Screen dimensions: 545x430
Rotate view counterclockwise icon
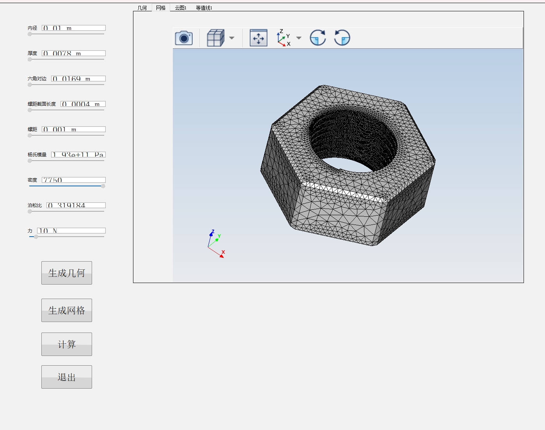click(342, 38)
